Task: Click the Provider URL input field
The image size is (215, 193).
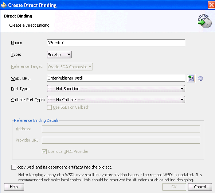Action: [x=121, y=140]
